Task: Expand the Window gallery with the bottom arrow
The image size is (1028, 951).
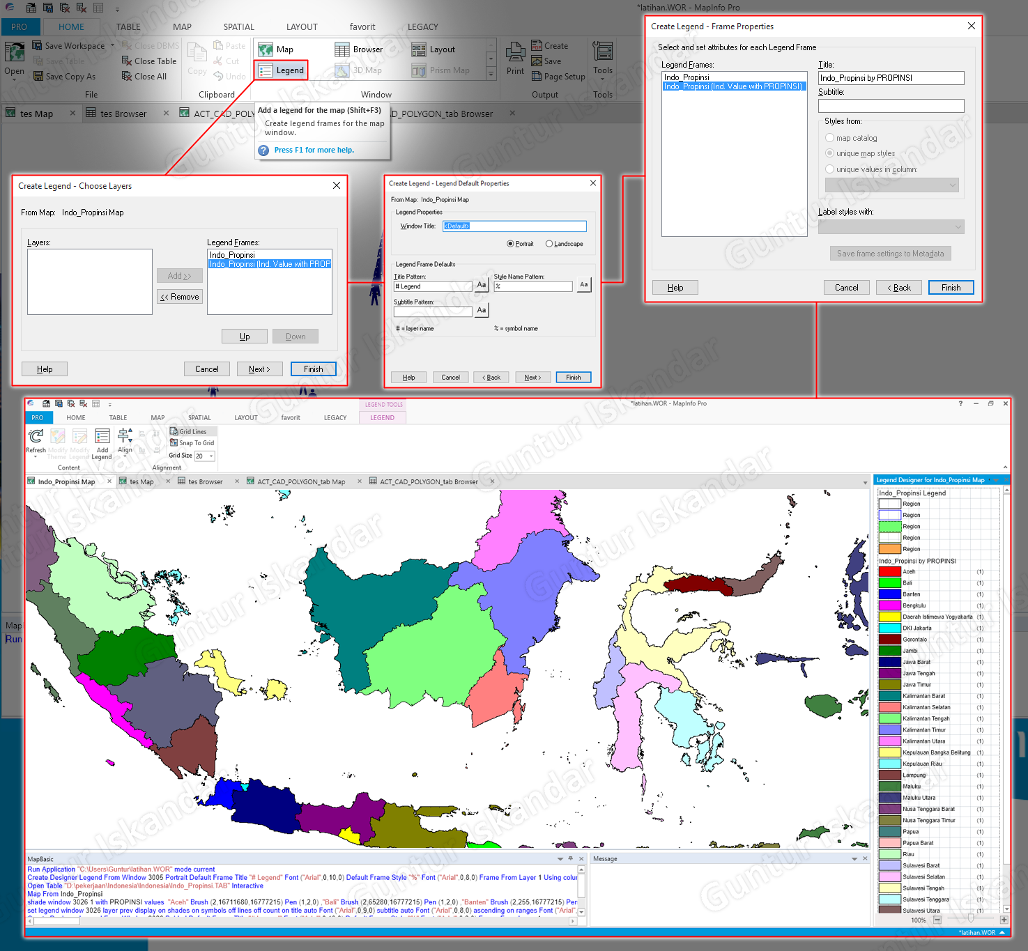Action: [491, 73]
